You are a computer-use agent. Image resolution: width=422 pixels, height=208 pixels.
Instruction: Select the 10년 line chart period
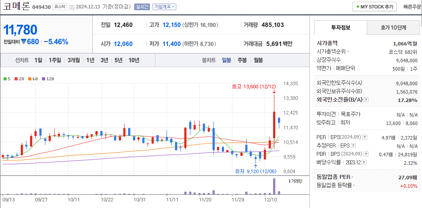(x=134, y=60)
